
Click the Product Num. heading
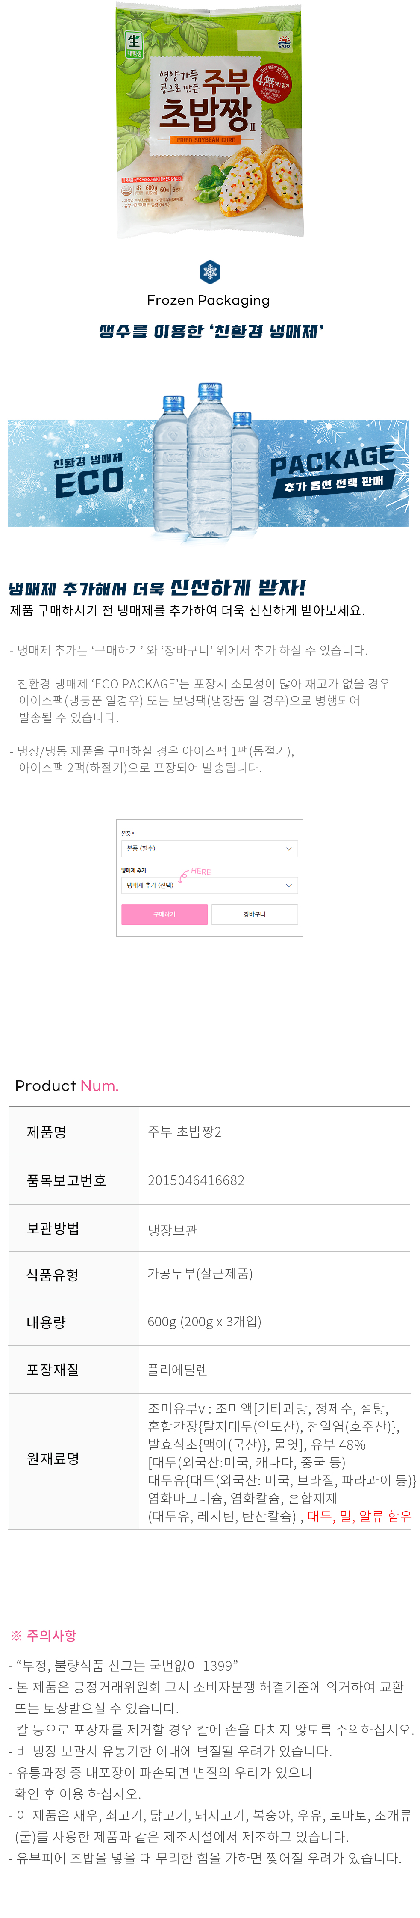(x=67, y=1085)
